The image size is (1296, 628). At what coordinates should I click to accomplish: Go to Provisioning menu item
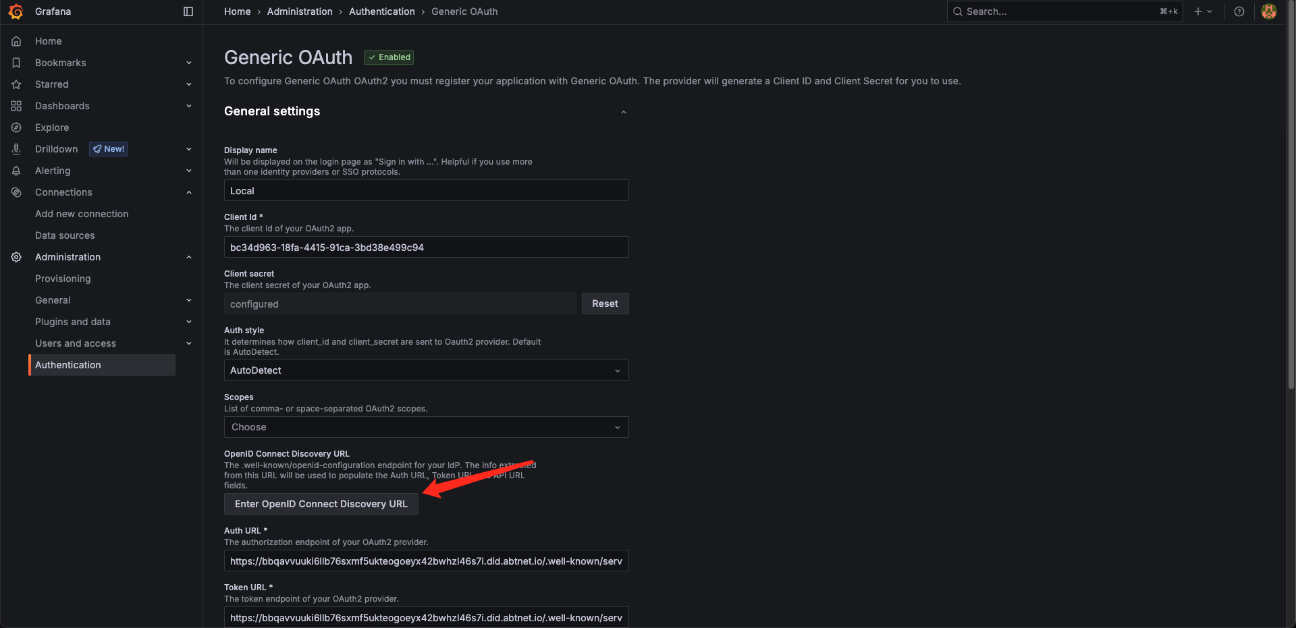coord(63,279)
